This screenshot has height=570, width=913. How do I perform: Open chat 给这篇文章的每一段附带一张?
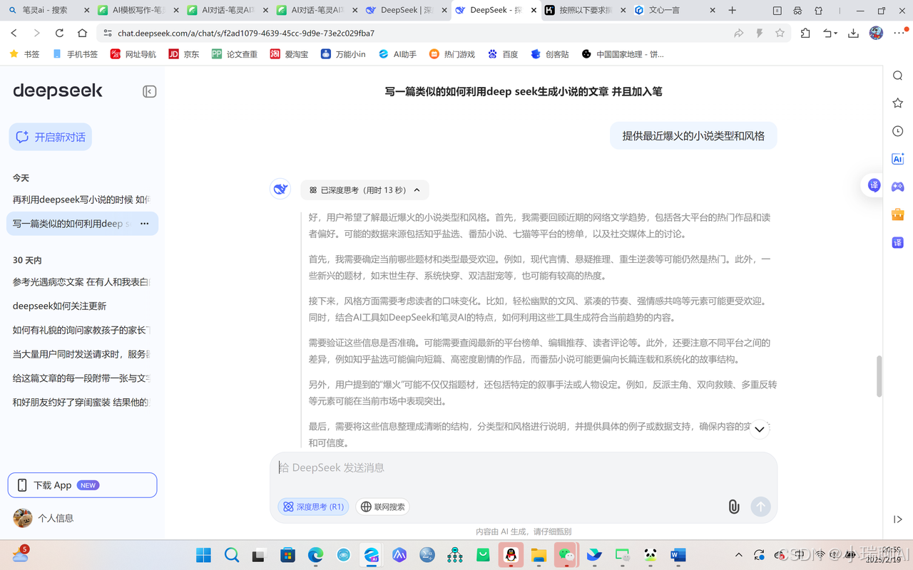[82, 378]
